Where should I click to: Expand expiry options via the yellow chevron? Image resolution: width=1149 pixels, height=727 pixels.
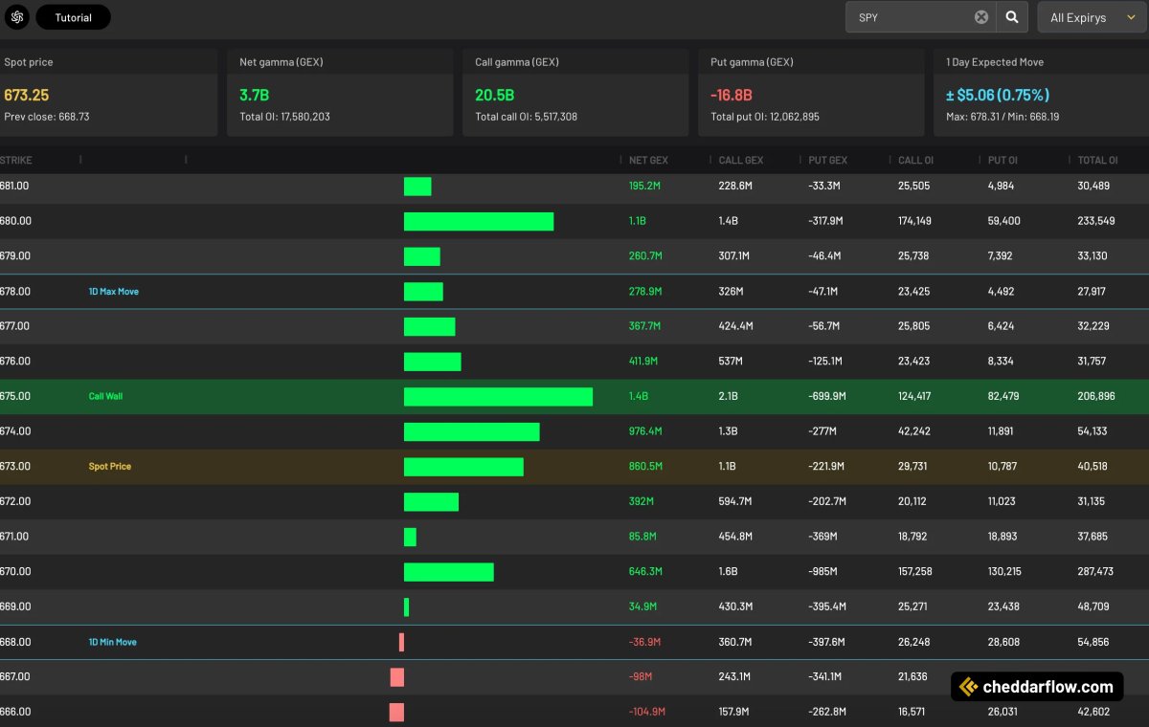(1133, 17)
